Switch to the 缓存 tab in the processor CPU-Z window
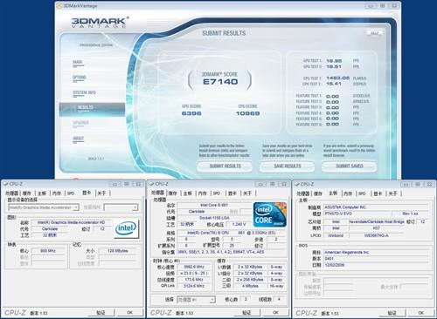This screenshot has height=319, width=437. tap(173, 193)
